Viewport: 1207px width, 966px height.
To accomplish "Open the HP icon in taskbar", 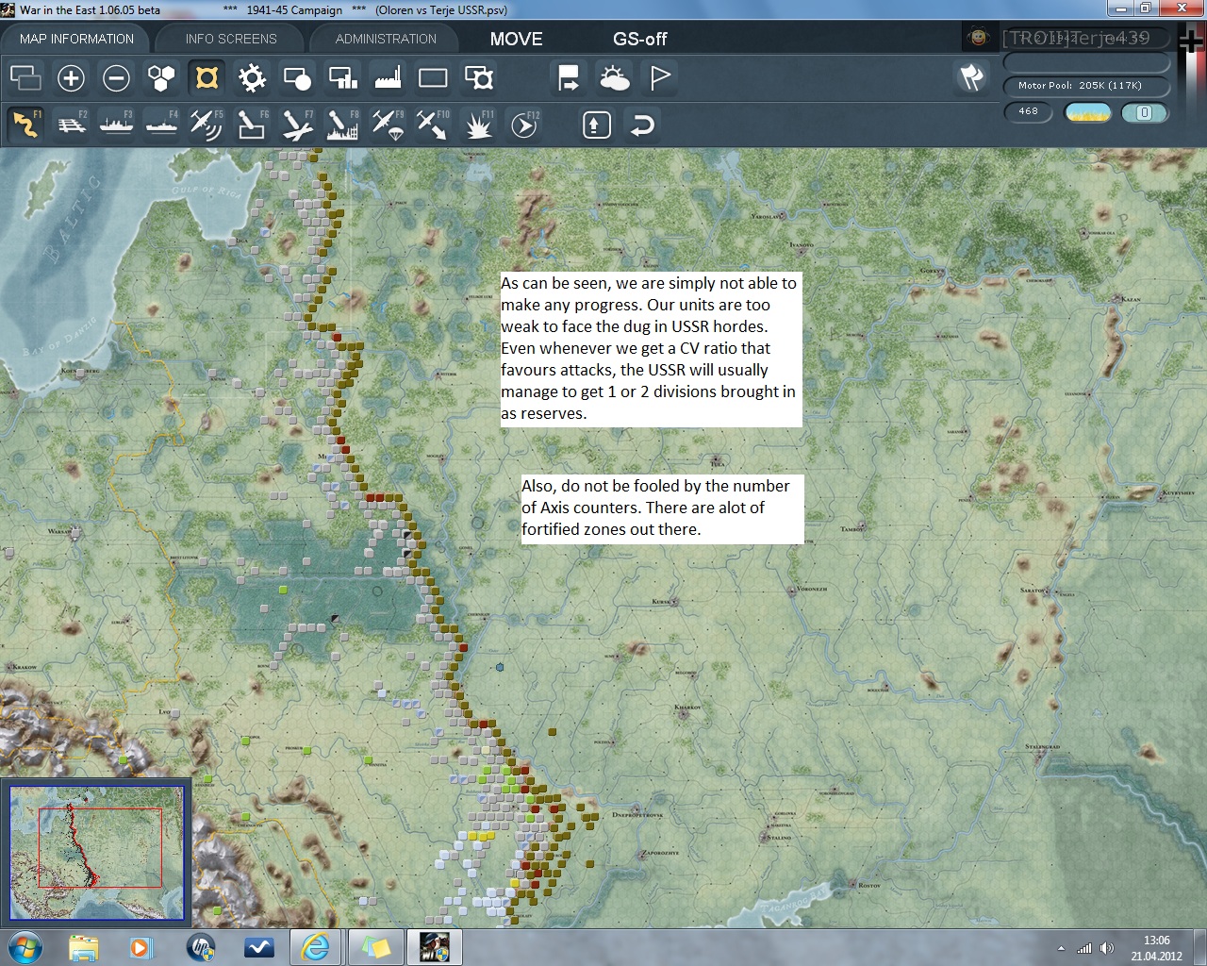I will (200, 947).
